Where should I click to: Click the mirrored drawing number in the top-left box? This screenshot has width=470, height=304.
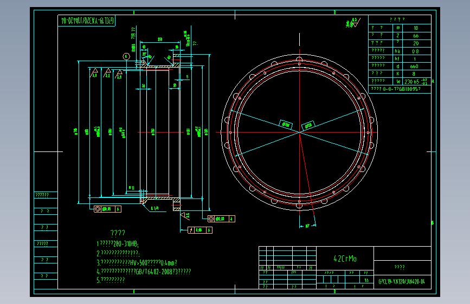point(87,21)
